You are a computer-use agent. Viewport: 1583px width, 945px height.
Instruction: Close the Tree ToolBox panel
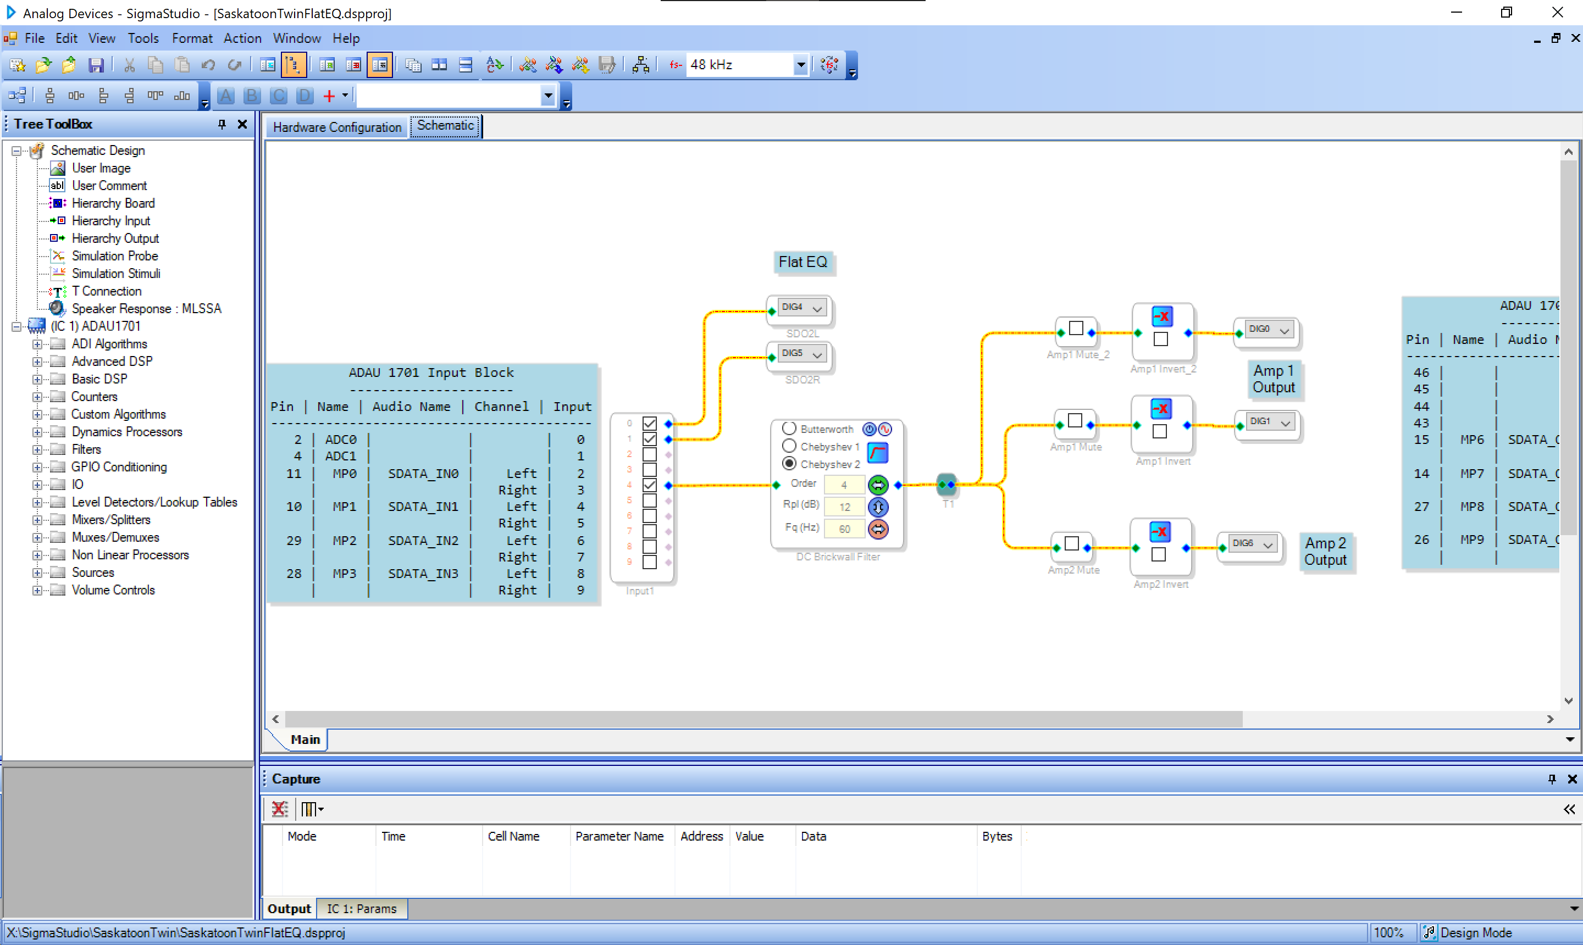[242, 124]
